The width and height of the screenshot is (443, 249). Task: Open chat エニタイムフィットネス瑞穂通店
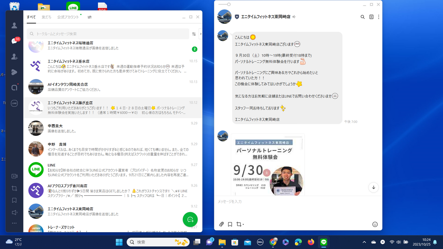(x=113, y=47)
